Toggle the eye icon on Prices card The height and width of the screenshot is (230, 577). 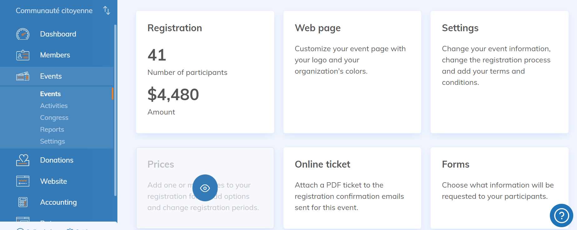point(205,188)
